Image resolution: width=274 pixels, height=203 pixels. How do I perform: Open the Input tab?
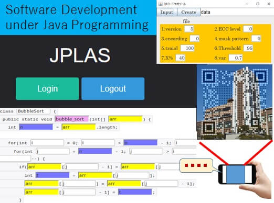pos(167,12)
